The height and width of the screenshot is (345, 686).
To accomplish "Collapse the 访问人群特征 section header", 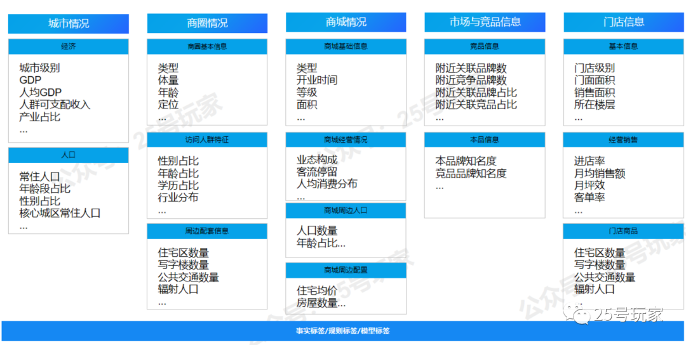I will (207, 140).
